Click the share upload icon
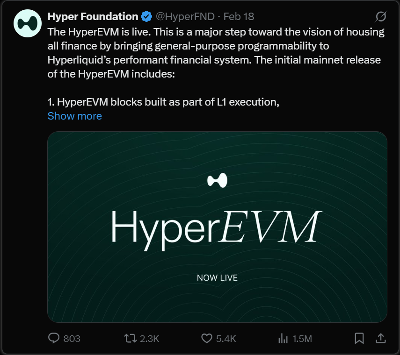 point(381,338)
